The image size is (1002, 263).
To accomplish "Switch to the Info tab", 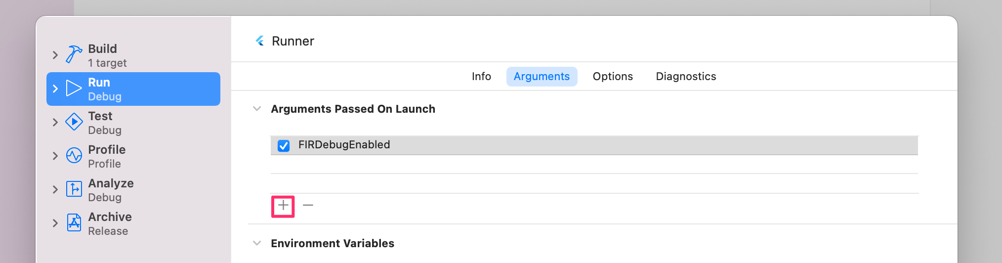I will pos(481,77).
